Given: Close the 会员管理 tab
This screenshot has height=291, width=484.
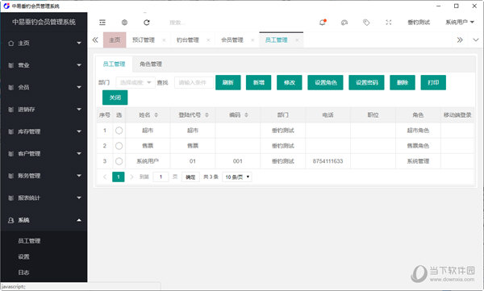Looking at the screenshot, I should click(x=252, y=40).
